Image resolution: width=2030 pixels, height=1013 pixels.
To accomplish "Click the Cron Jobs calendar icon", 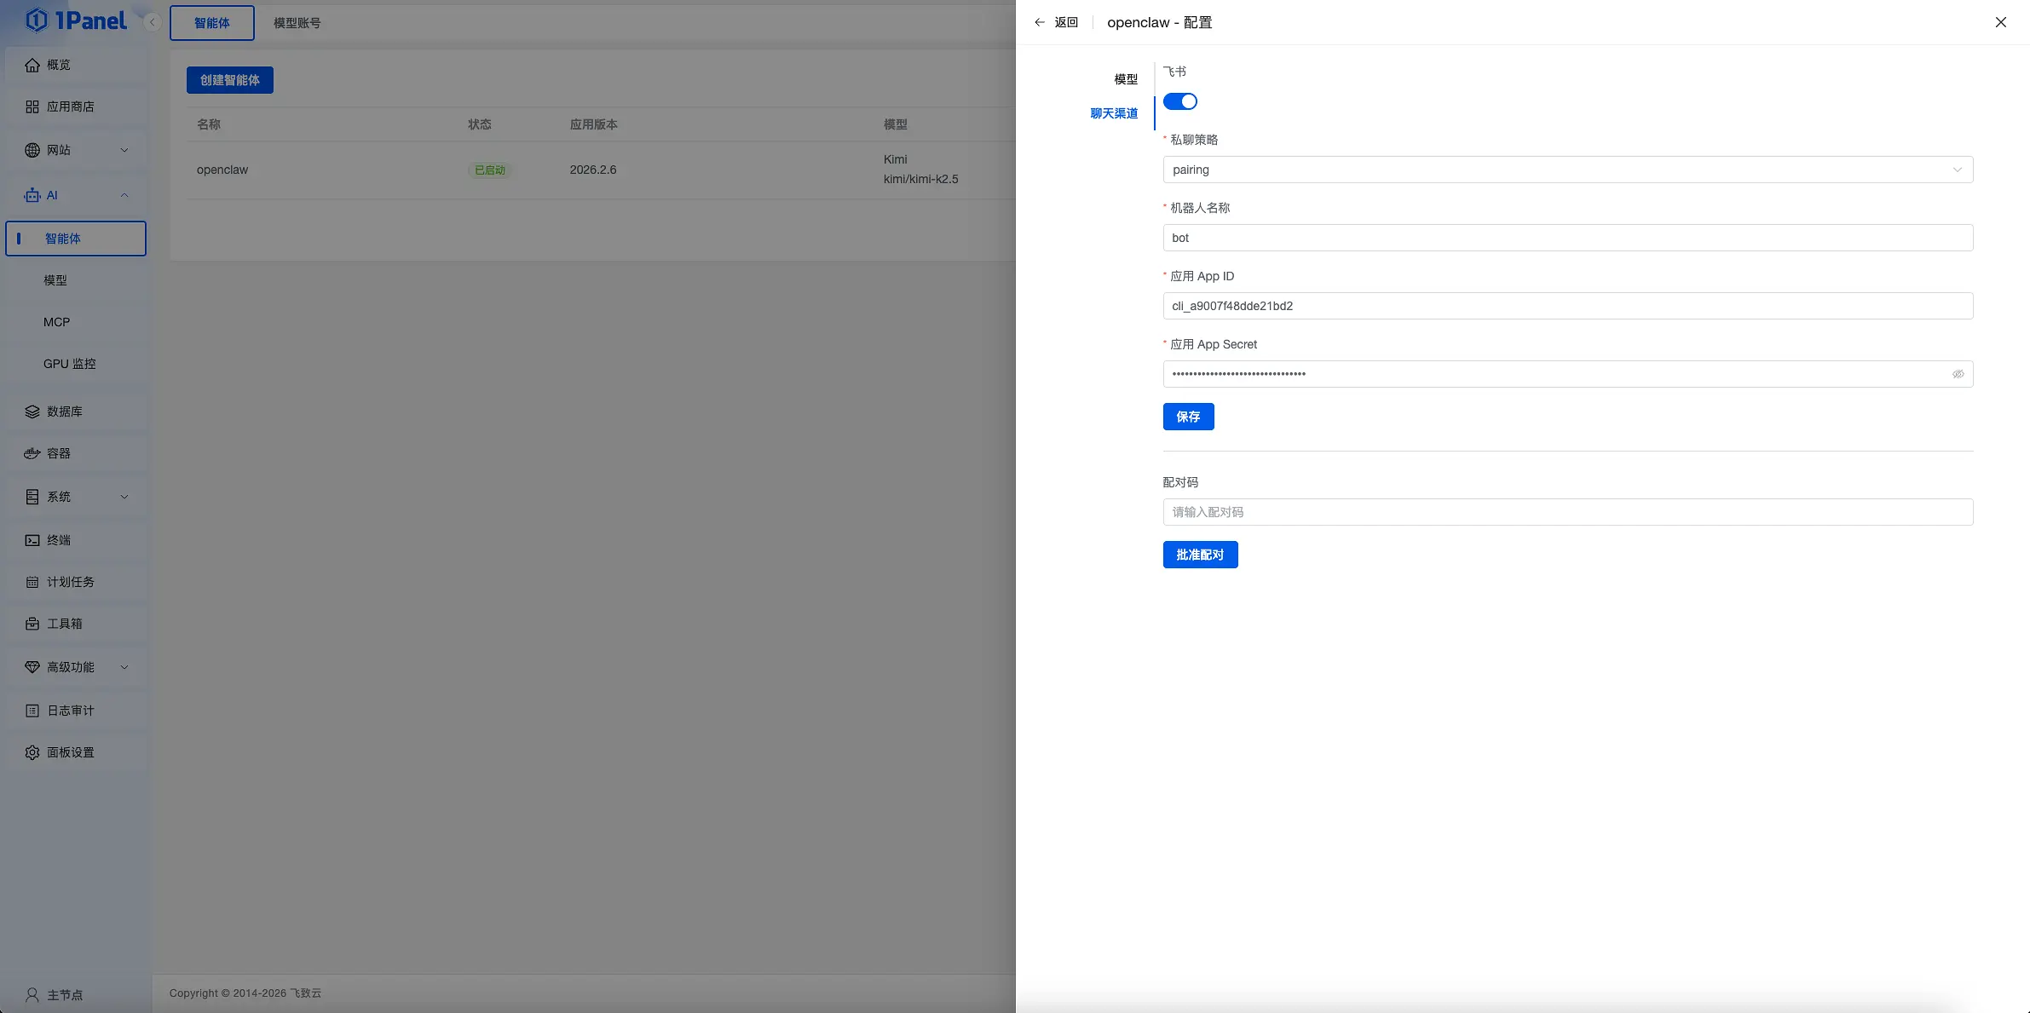I will (x=32, y=582).
